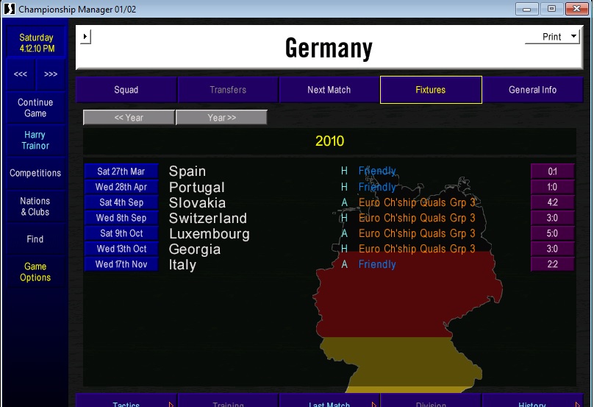Click the Sat 27th Mar date button
Viewport: 594px width, 407px height.
pyautogui.click(x=121, y=171)
